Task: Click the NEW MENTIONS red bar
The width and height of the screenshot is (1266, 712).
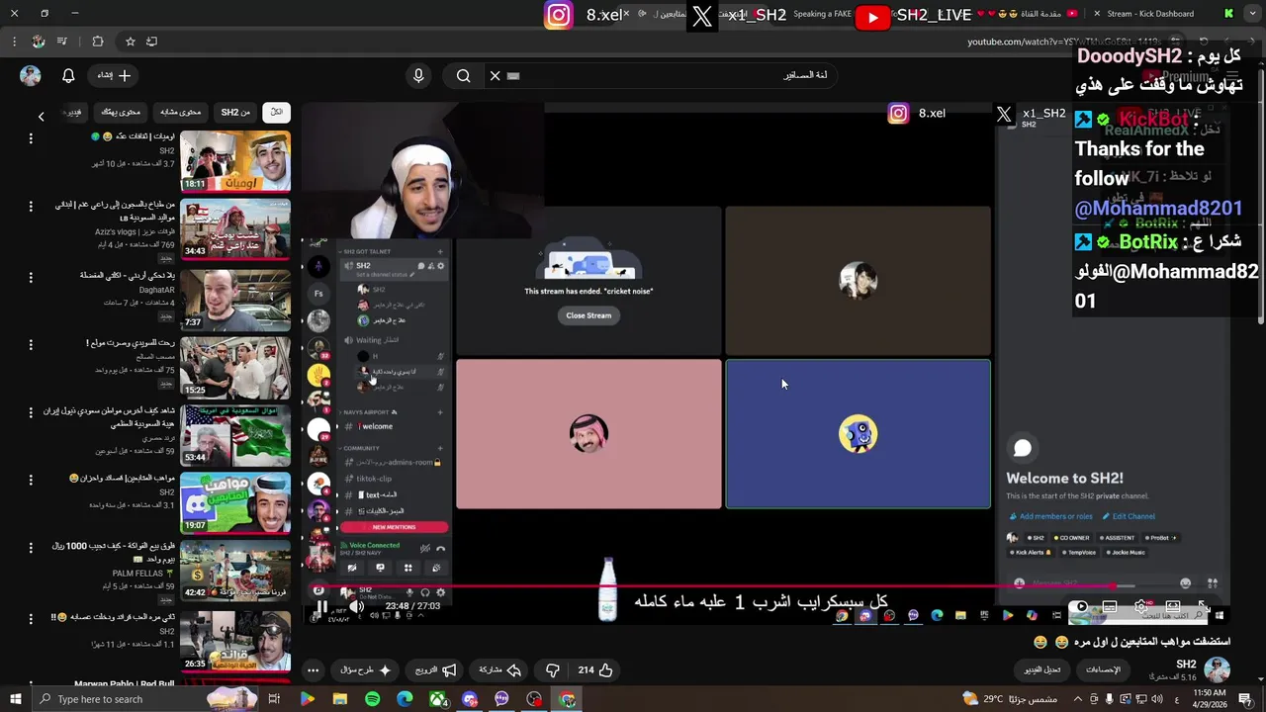Action: coord(394,527)
